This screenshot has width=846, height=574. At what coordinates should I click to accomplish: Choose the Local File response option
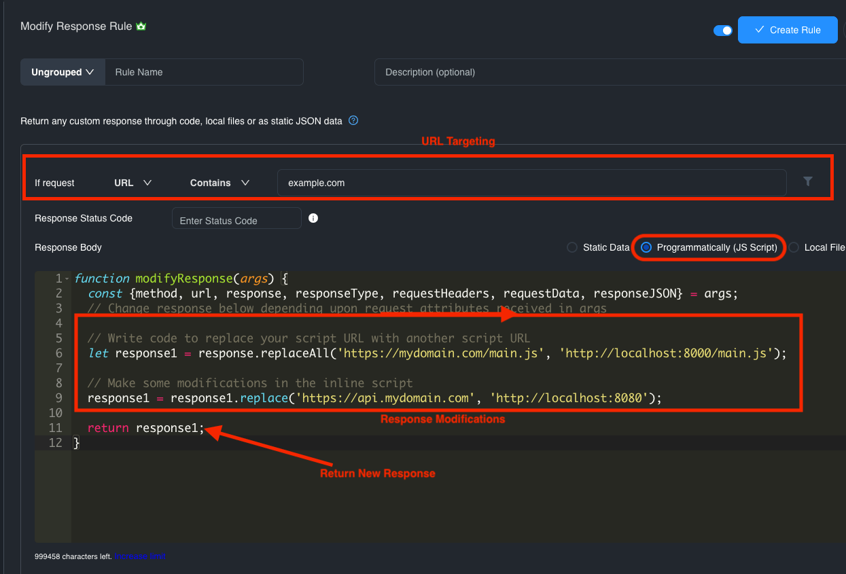tap(794, 247)
